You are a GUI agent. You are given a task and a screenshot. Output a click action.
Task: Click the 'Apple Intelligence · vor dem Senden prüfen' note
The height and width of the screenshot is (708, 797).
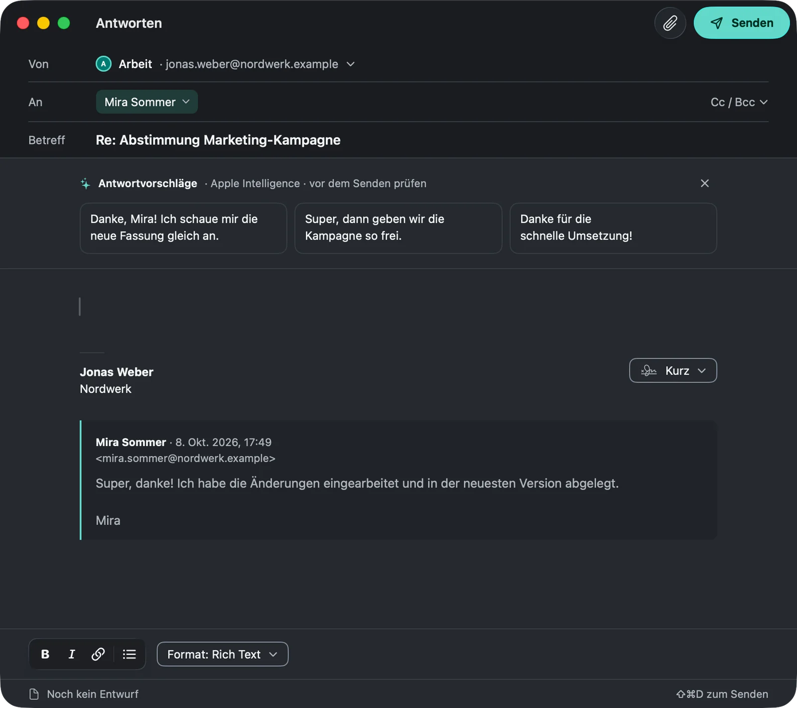[x=318, y=183]
